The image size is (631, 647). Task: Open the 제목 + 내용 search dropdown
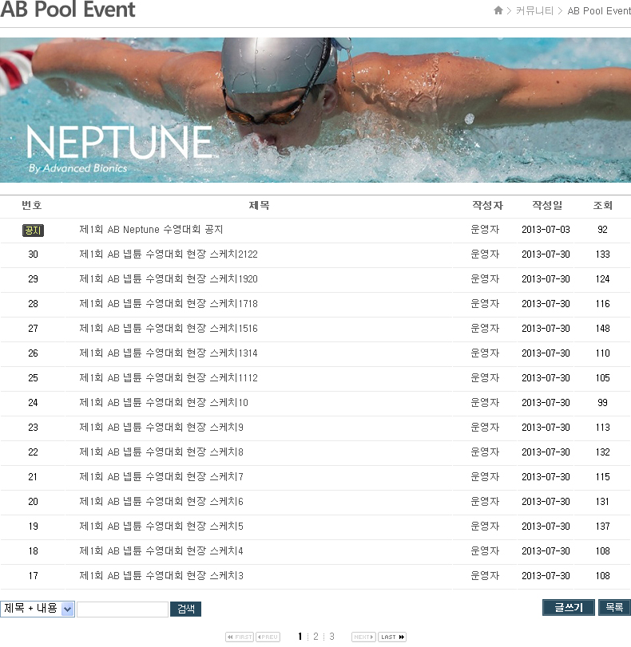click(x=38, y=609)
